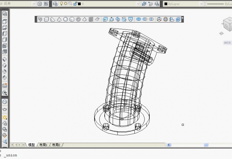Viewport: 232px width, 159px height.
Task: Activate the Presspull tool
Action: (111, 19)
